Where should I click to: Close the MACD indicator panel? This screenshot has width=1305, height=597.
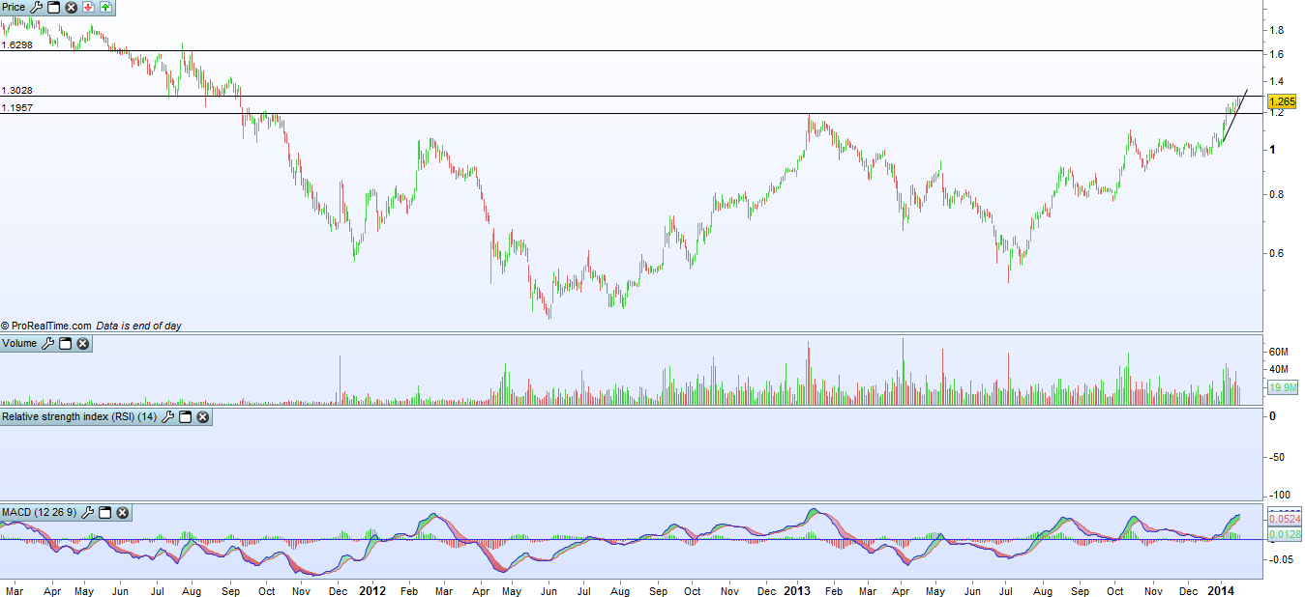(x=123, y=512)
